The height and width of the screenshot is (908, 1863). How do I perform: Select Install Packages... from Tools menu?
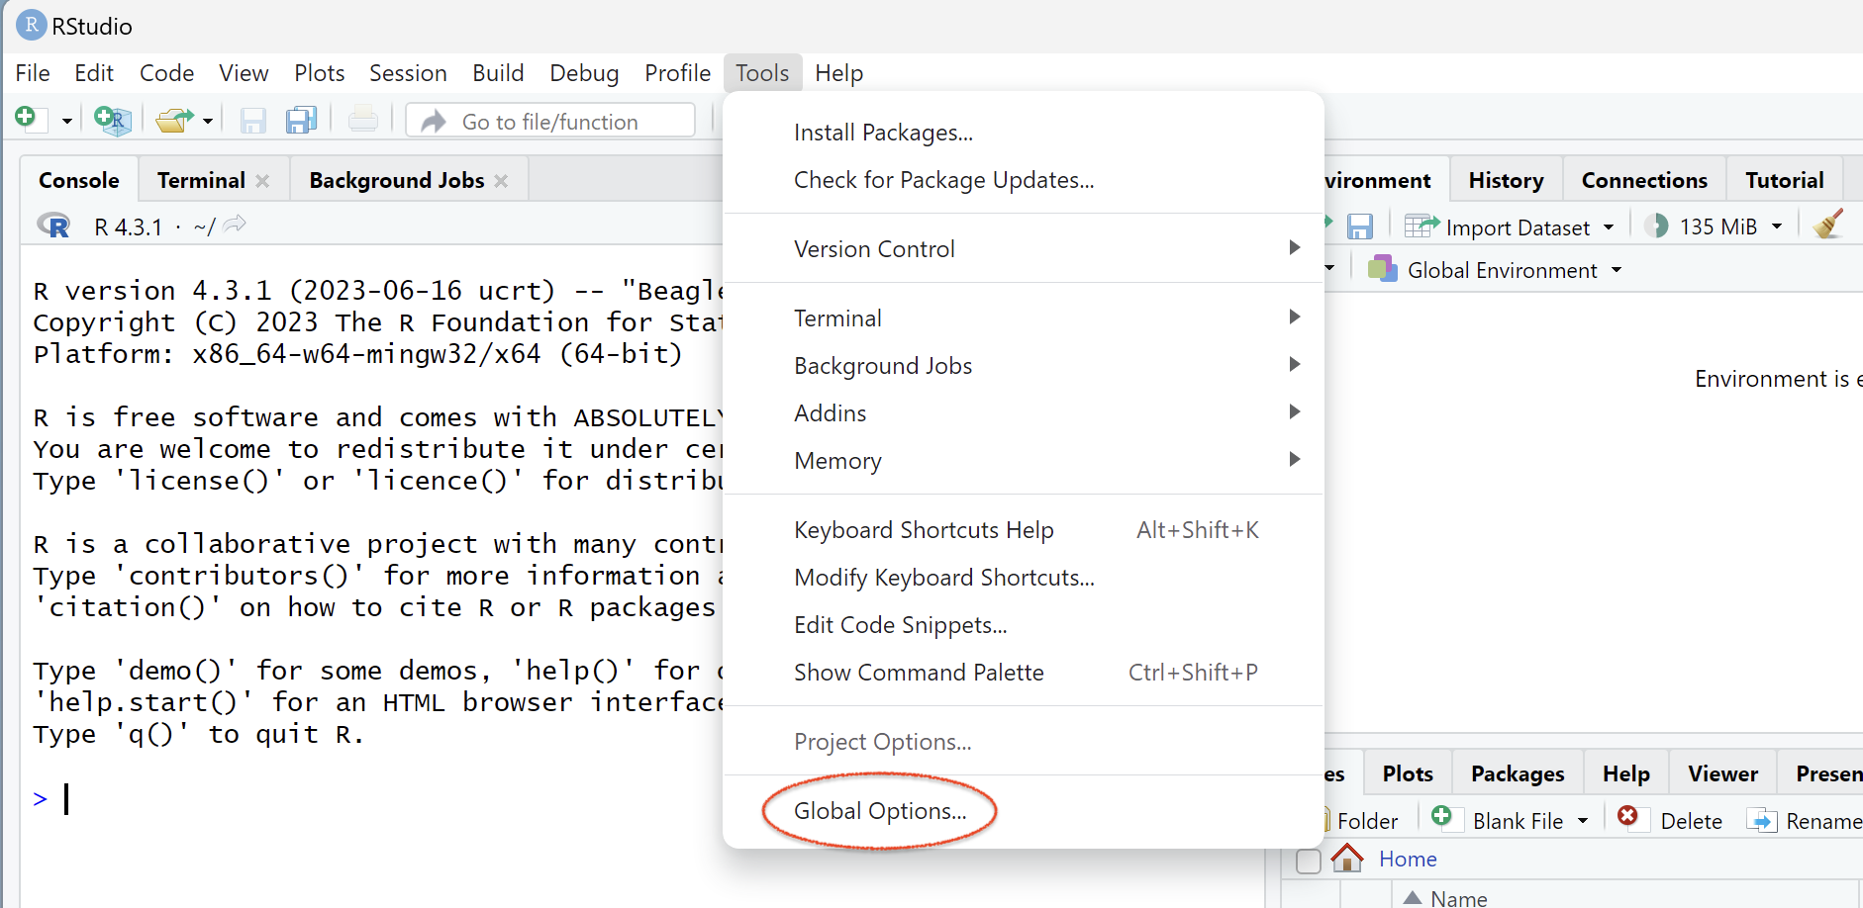pos(1024,133)
